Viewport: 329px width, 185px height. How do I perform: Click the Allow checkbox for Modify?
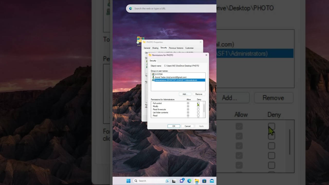(x=188, y=106)
